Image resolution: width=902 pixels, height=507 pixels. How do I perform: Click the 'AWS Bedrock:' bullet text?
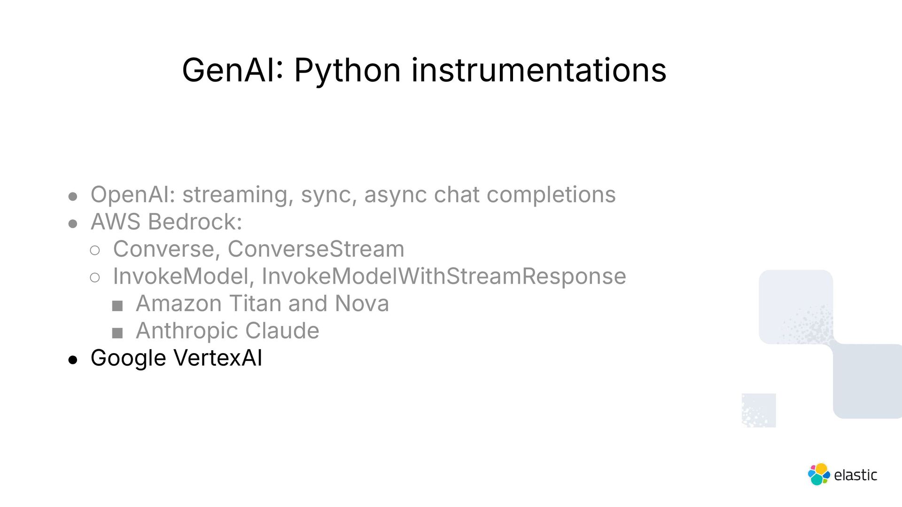166,222
